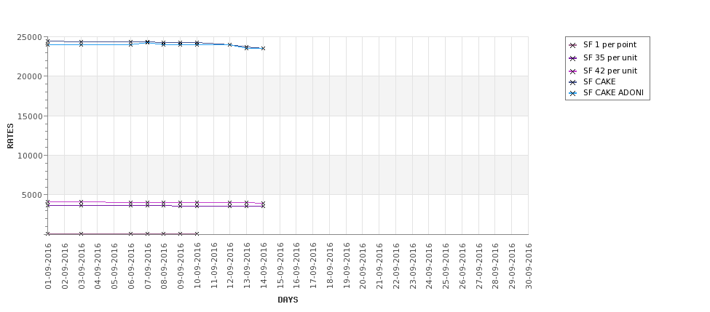Click the DAYS axis title
The image size is (710, 312).
(288, 300)
